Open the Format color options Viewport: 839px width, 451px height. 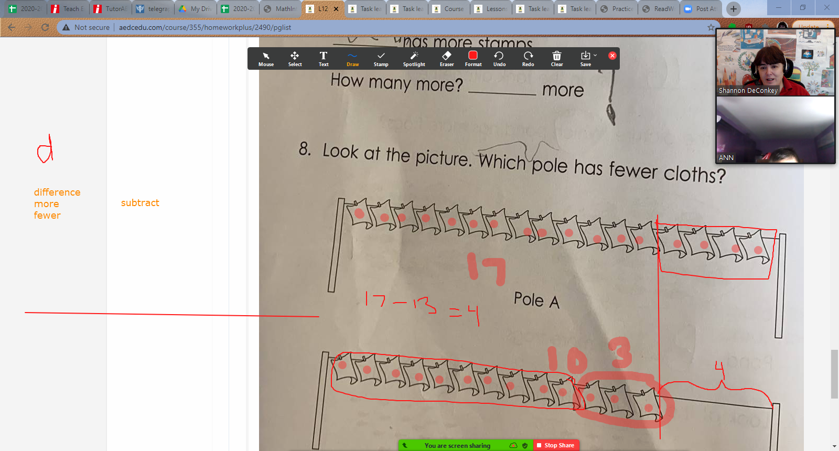[x=473, y=59]
